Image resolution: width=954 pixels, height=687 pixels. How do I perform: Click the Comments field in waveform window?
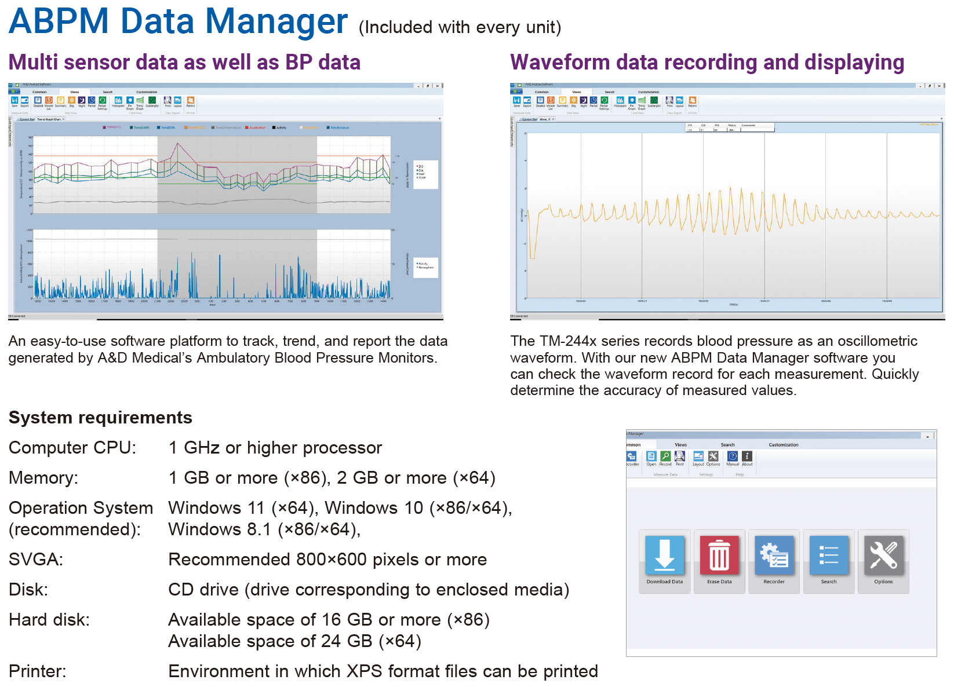757,130
